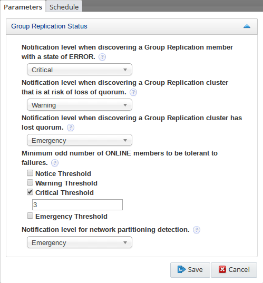This screenshot has width=263, height=283.
Task: Click the Critical Threshold value field
Action: pos(77,205)
